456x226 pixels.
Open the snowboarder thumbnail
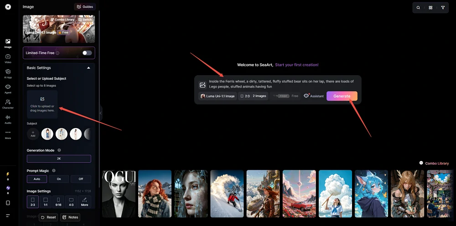point(227,194)
